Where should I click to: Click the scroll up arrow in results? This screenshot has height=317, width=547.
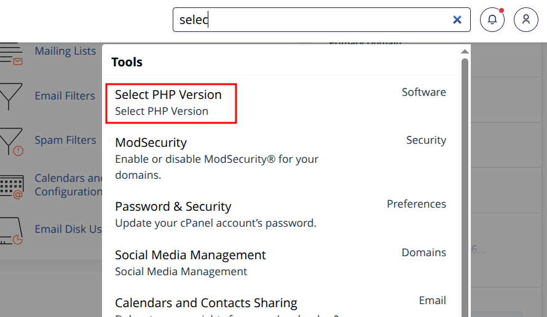point(465,52)
